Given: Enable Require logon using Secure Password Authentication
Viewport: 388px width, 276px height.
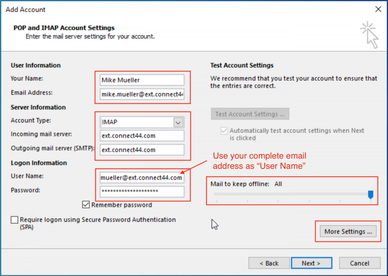Looking at the screenshot, I should pyautogui.click(x=14, y=220).
